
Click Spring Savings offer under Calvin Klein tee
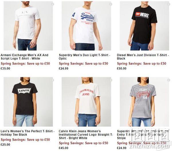[83, 143]
